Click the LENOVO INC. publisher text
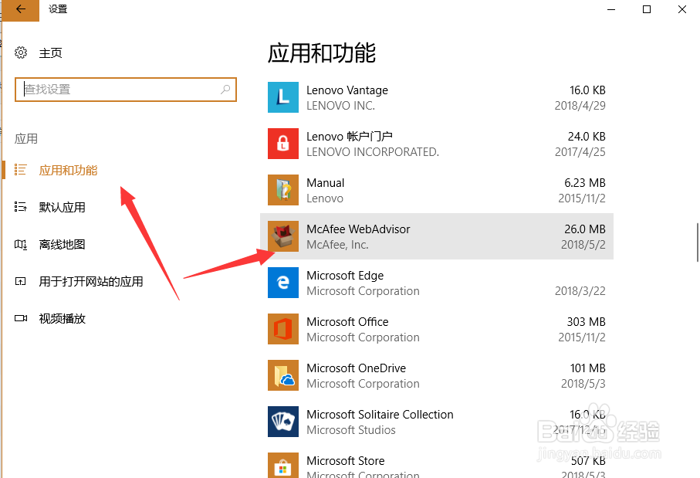 (340, 106)
